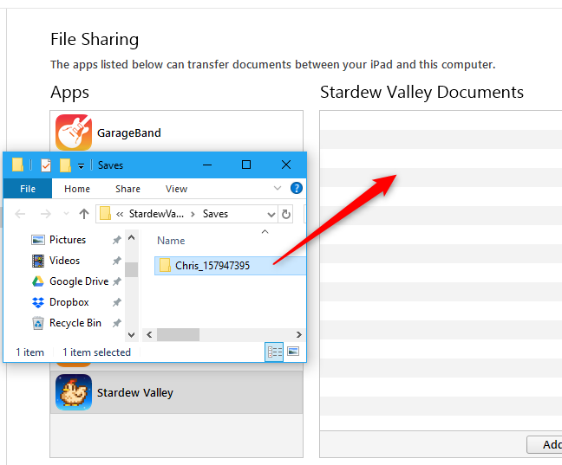Click the Pictures folder icon
Screen dimensions: 562x465
[38, 240]
